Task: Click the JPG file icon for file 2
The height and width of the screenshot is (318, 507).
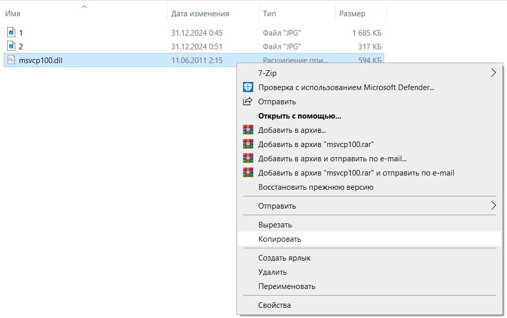Action: pyautogui.click(x=11, y=46)
